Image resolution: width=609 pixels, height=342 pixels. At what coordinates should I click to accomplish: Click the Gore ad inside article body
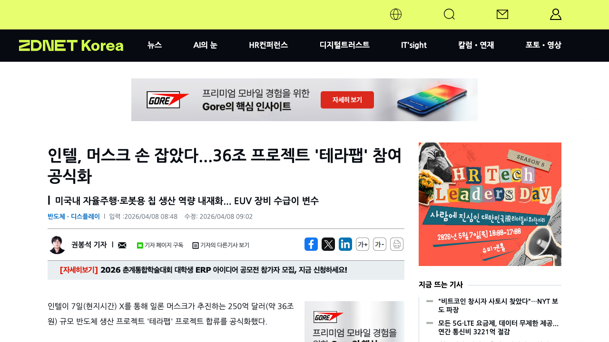tap(354, 322)
